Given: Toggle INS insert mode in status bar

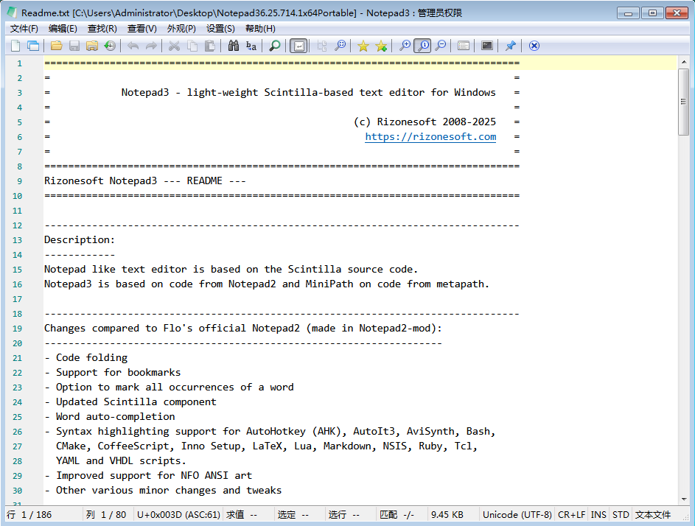Looking at the screenshot, I should pos(598,514).
